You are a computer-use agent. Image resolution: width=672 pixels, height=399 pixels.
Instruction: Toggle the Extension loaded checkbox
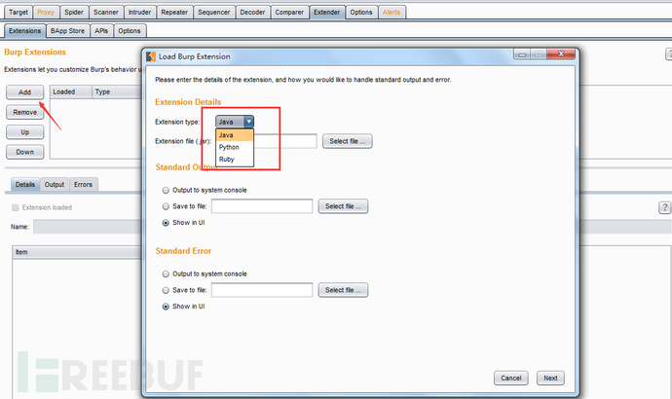[x=16, y=207]
